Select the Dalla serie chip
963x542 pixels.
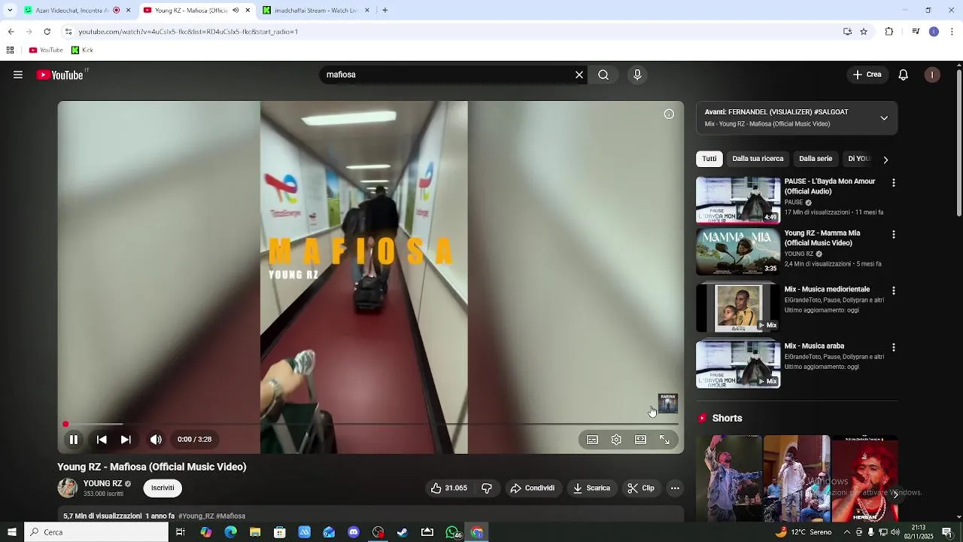point(816,159)
